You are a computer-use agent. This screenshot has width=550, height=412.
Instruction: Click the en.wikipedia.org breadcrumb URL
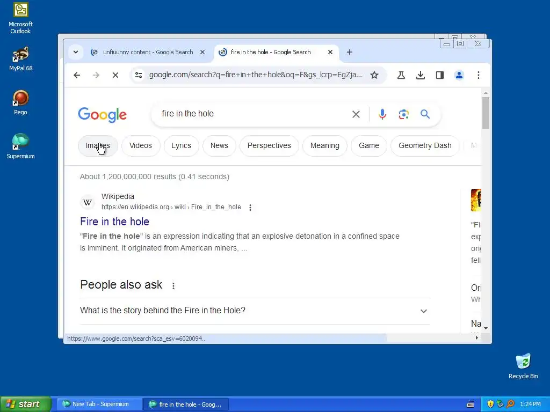click(x=171, y=207)
